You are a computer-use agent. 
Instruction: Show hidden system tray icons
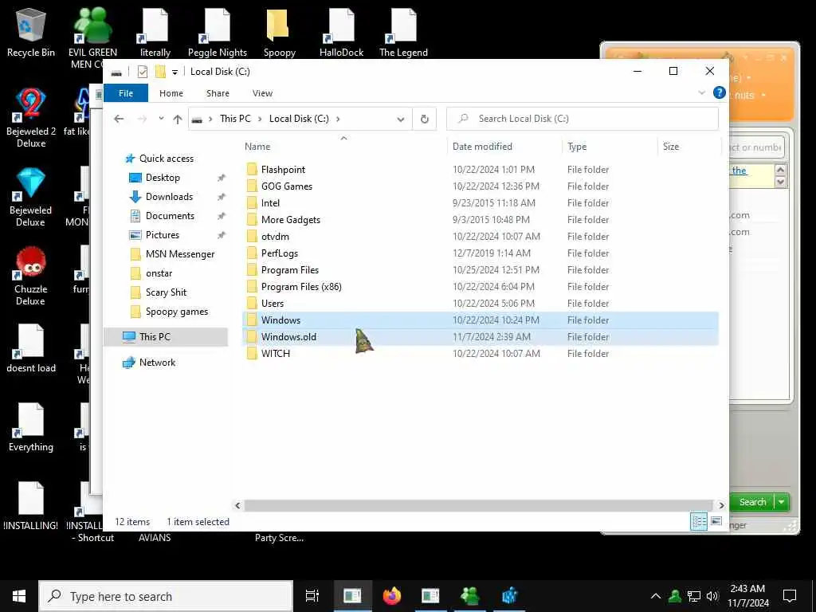pyautogui.click(x=656, y=596)
